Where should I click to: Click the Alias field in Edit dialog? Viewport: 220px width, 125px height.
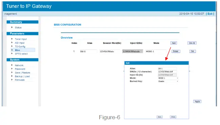[x=167, y=69]
